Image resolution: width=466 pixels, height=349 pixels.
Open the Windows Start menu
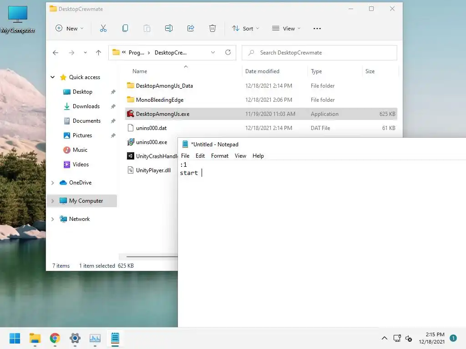[x=15, y=338]
